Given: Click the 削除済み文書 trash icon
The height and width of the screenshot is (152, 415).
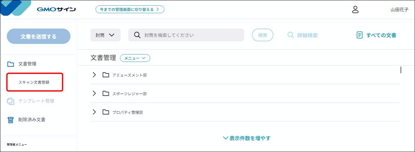Looking at the screenshot, I should (11, 120).
